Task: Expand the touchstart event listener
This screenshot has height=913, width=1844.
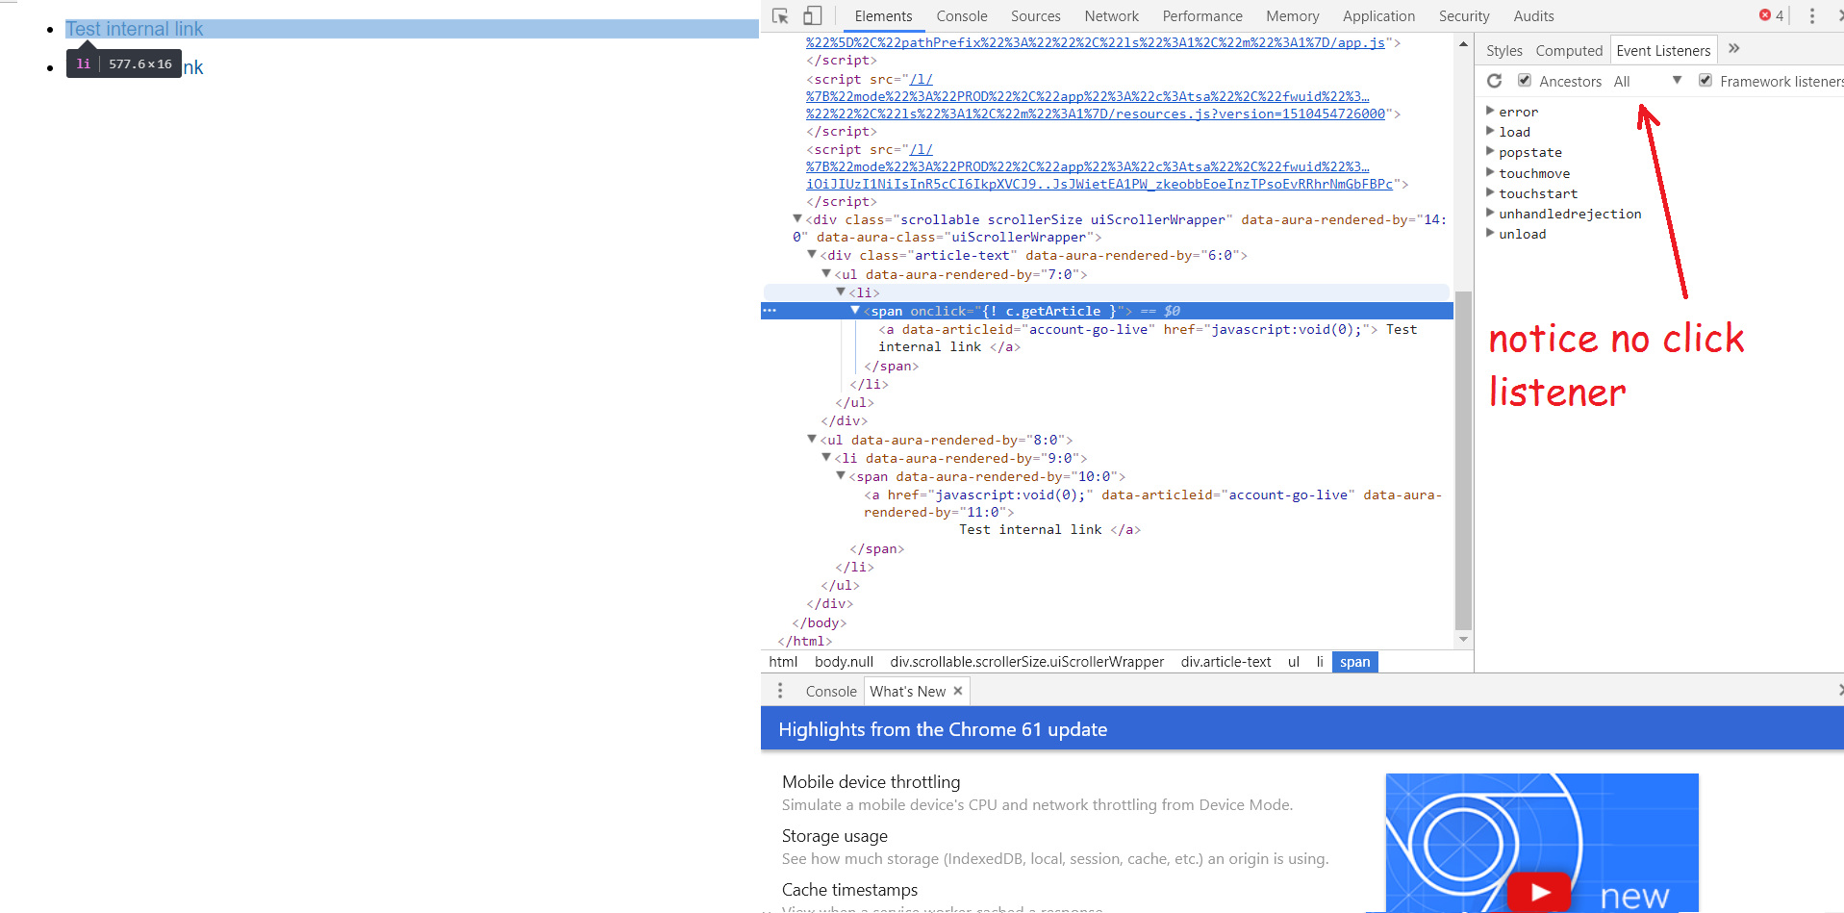Action: [x=1490, y=192]
